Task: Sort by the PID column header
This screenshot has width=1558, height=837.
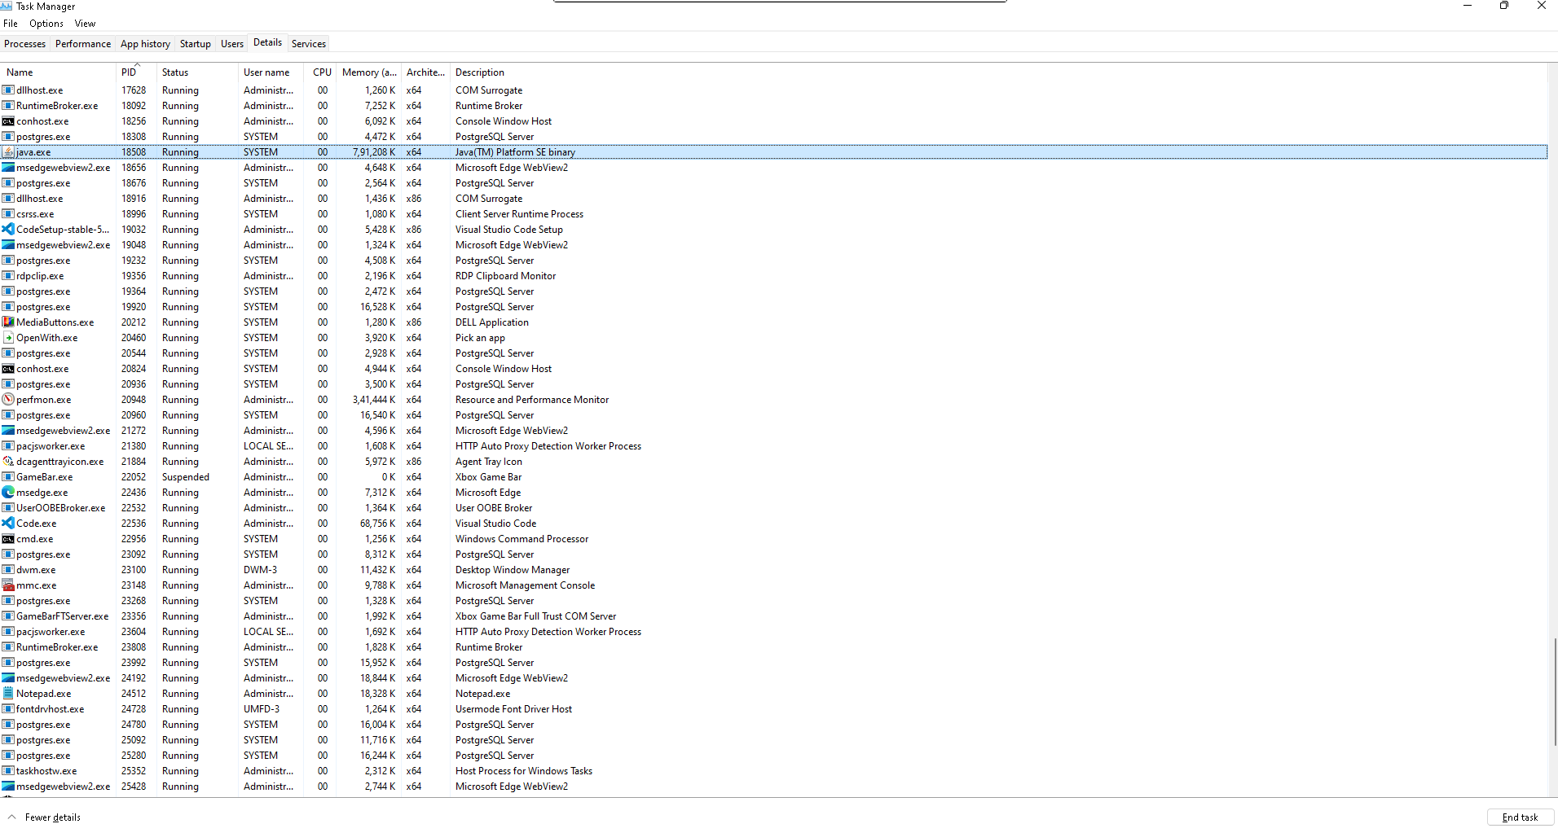Action: (x=130, y=72)
